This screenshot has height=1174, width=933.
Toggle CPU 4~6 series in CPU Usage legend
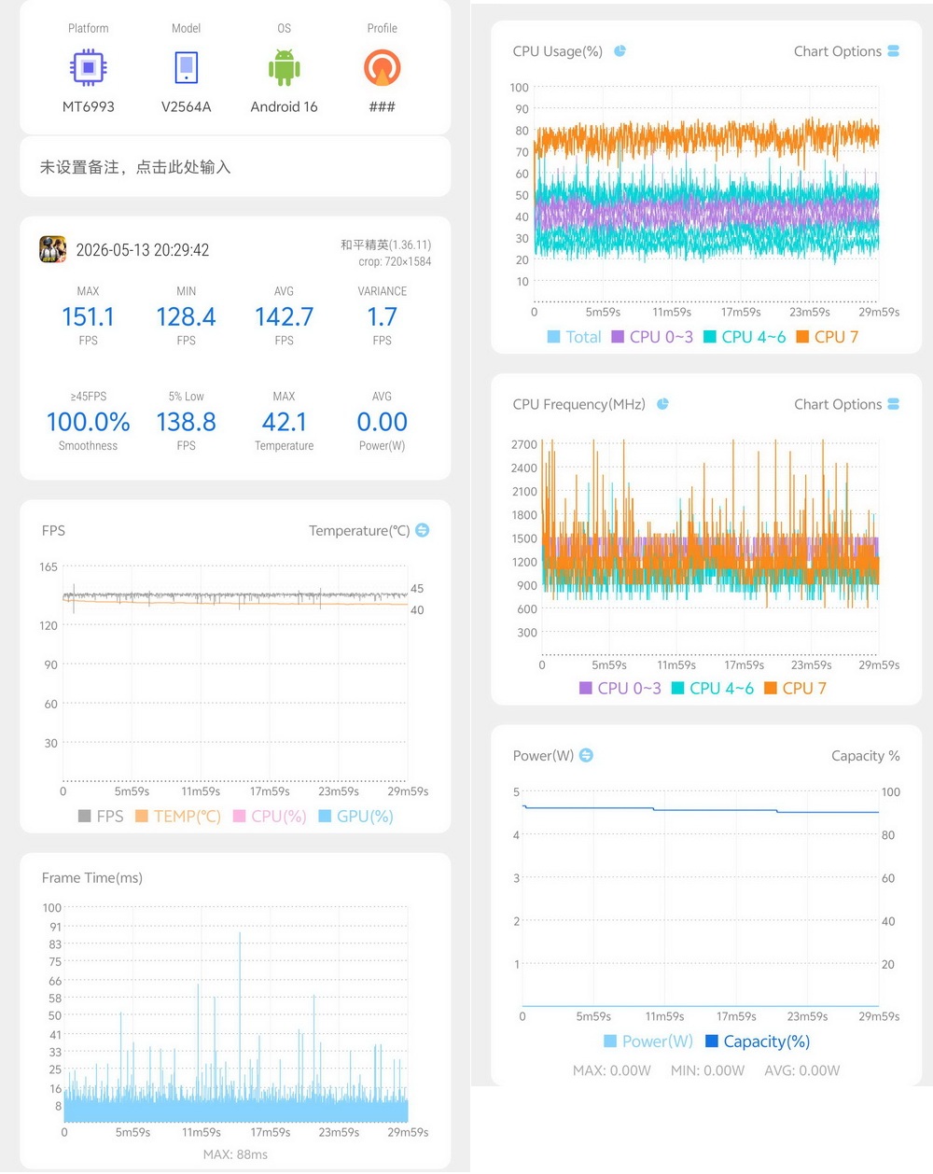tap(745, 337)
